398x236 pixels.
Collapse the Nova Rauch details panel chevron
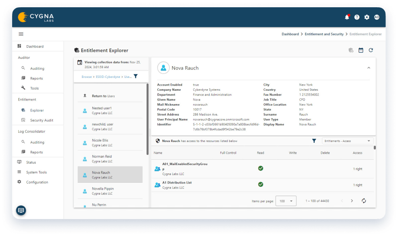[368, 68]
